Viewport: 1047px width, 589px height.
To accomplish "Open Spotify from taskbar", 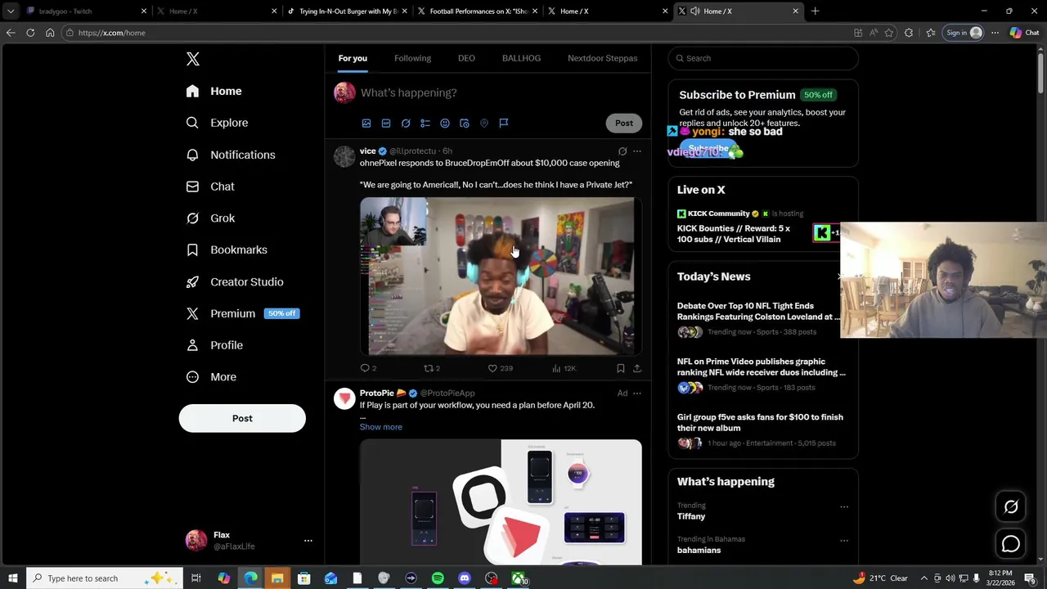I will (438, 578).
